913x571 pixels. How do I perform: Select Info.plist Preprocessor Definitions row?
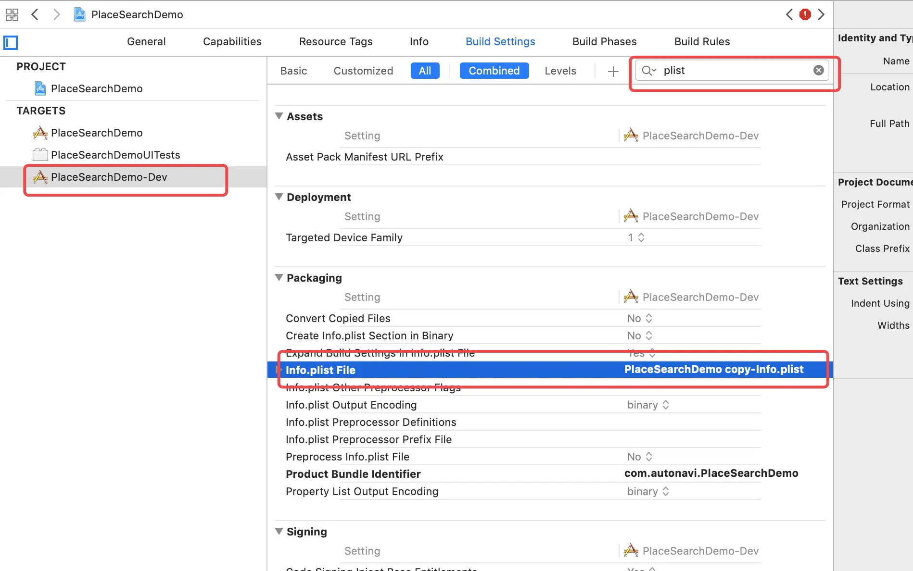click(x=522, y=422)
